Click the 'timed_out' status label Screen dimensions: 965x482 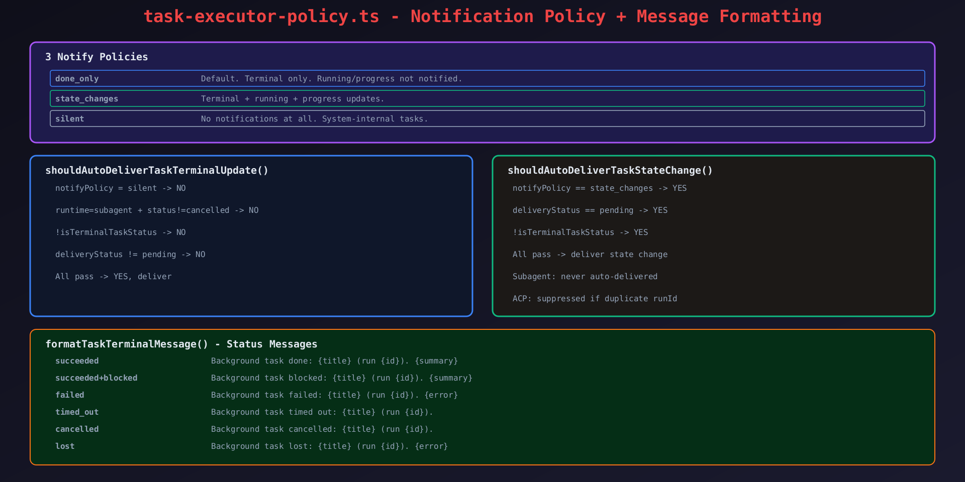click(x=77, y=412)
